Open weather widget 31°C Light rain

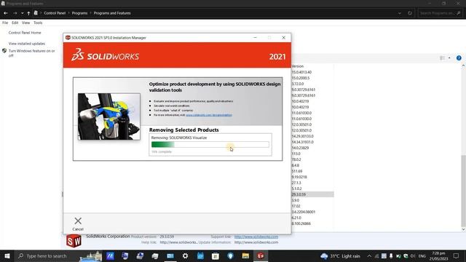tap(340, 256)
